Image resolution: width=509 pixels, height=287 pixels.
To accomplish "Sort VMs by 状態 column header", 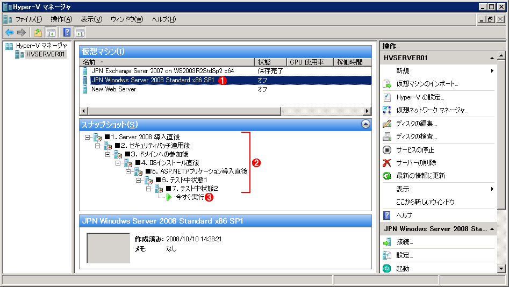I will [x=270, y=62].
